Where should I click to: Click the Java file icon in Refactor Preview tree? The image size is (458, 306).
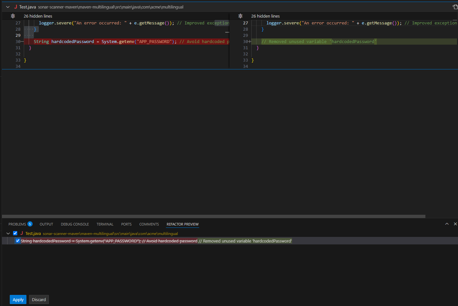click(x=22, y=233)
